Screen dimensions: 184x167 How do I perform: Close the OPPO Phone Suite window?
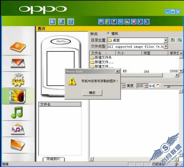[178, 12]
